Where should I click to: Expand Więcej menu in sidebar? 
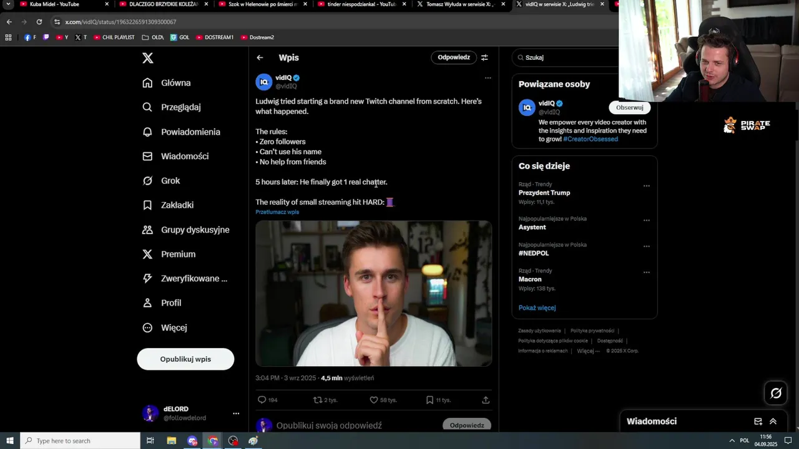pyautogui.click(x=165, y=327)
